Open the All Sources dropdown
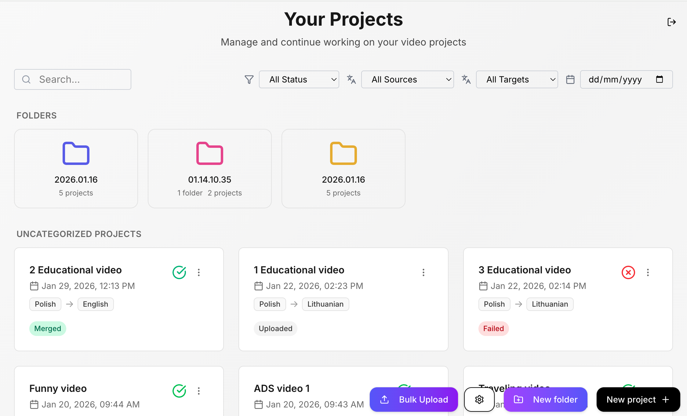687x416 pixels. [x=407, y=79]
